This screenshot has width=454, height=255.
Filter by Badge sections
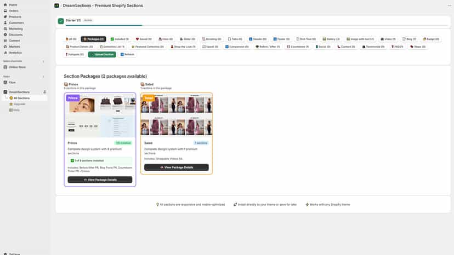[x=431, y=39]
